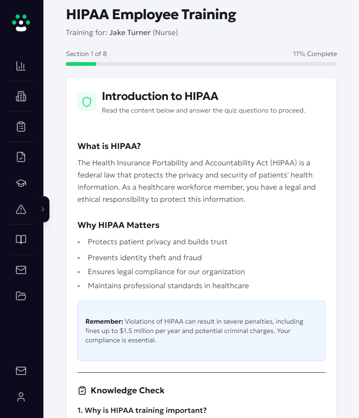Viewport: 359px width, 418px height.
Task: Select the "Why is HIPAA training important?" question
Action: coord(142,411)
